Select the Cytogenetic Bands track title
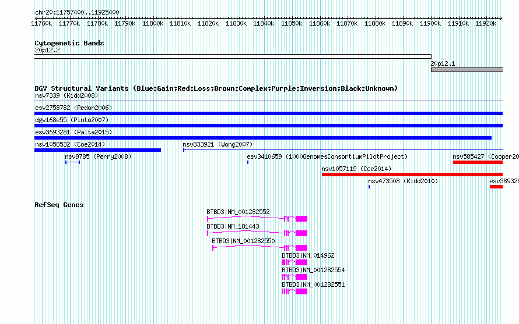Viewport: 519px width, 324px height. coord(69,43)
